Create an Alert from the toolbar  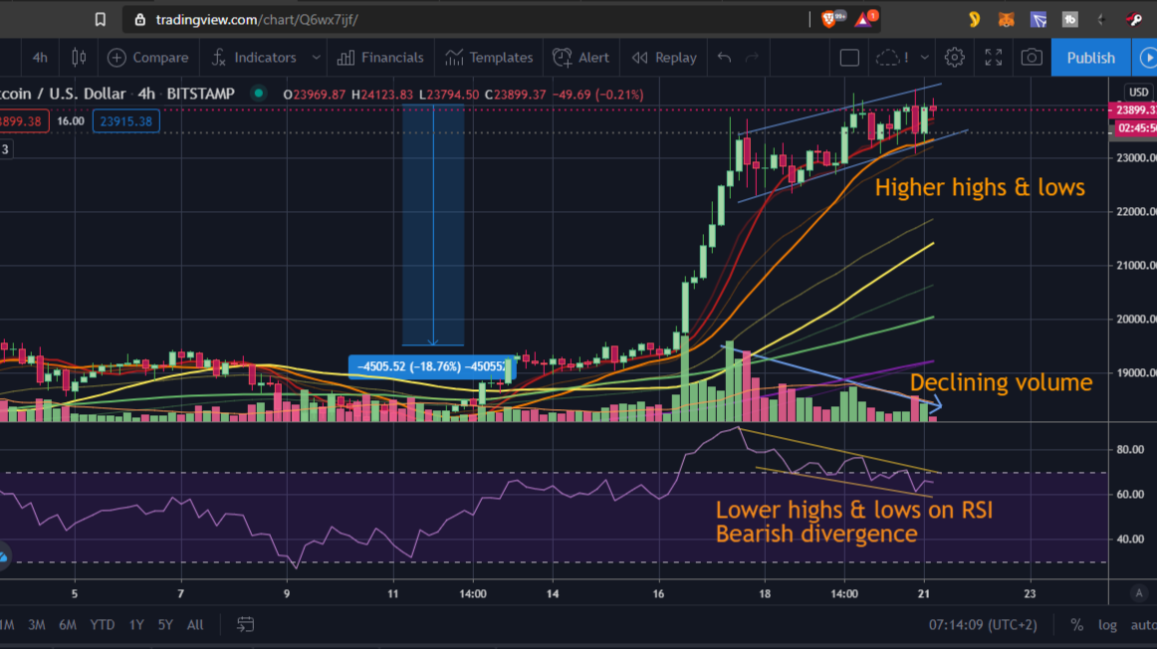pyautogui.click(x=581, y=58)
